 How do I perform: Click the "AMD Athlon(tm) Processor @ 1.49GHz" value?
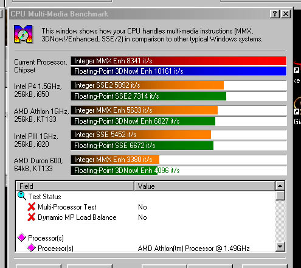pos(194,249)
